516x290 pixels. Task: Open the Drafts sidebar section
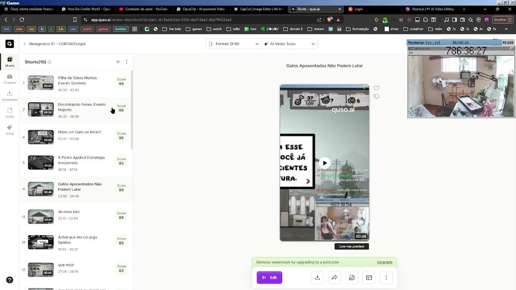click(10, 113)
